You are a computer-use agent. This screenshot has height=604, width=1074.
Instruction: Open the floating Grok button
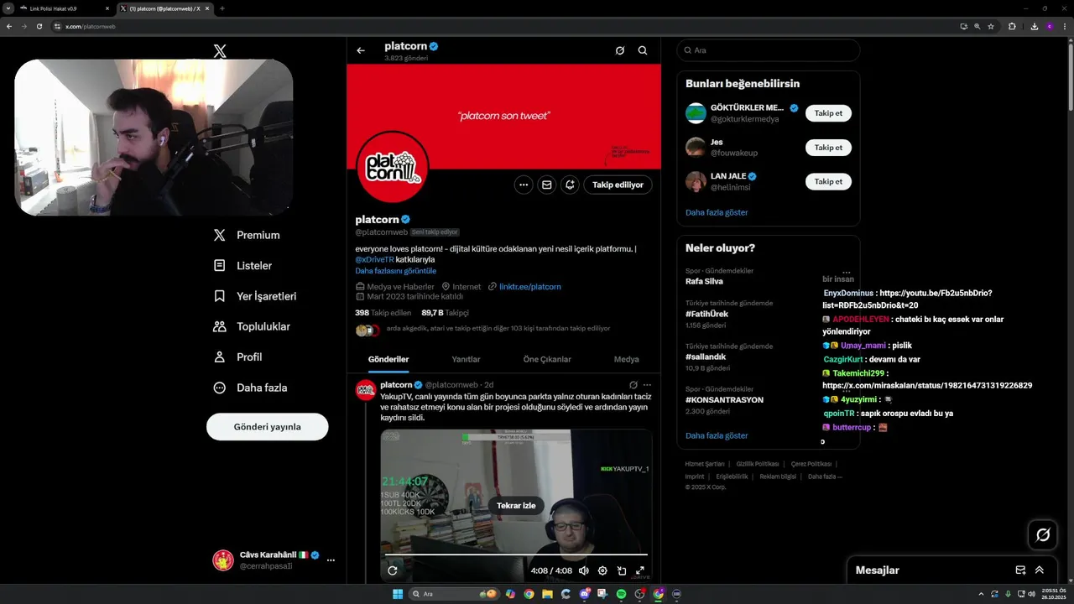click(x=1043, y=534)
